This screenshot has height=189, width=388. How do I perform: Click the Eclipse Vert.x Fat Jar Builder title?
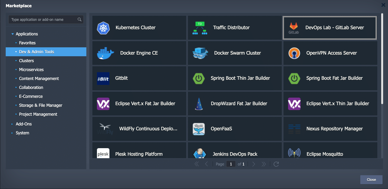[145, 104]
